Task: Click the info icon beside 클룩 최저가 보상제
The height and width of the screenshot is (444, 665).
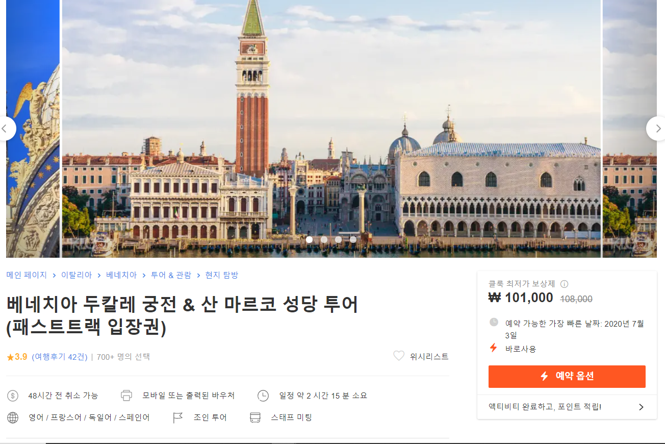Action: tap(564, 284)
